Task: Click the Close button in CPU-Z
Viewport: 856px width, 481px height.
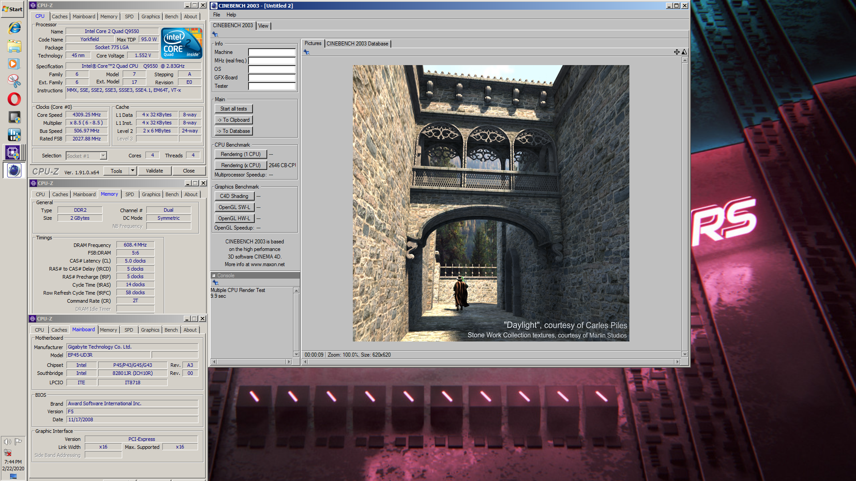Action: pyautogui.click(x=189, y=171)
